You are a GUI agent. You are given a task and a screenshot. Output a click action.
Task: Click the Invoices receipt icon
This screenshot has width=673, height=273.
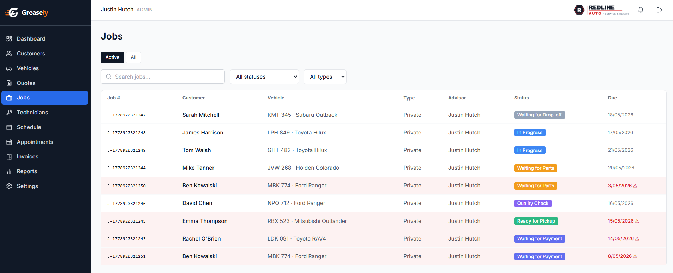point(9,157)
